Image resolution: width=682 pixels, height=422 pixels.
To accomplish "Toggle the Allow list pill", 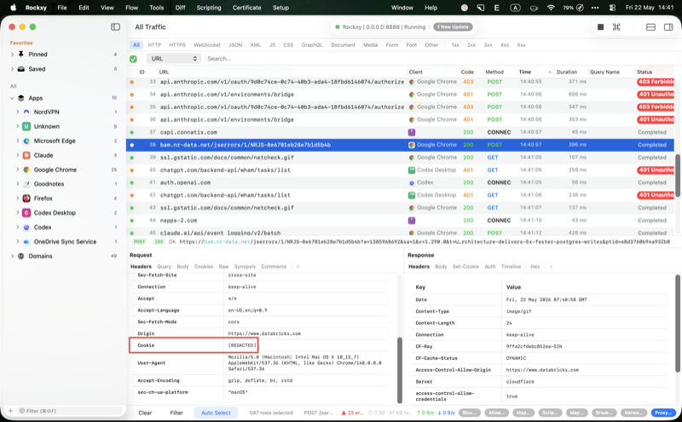I will click(496, 413).
